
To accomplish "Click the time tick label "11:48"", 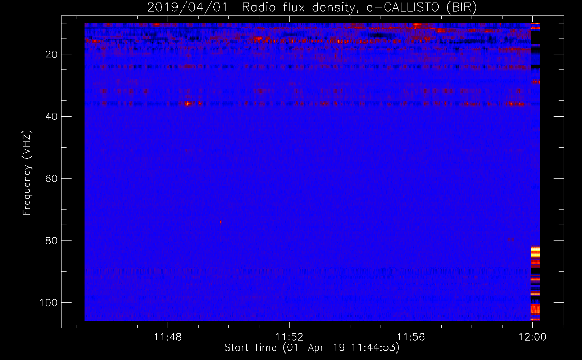I will (168, 337).
